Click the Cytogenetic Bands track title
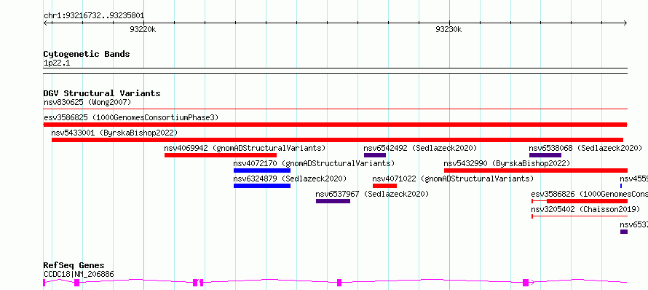 point(87,54)
